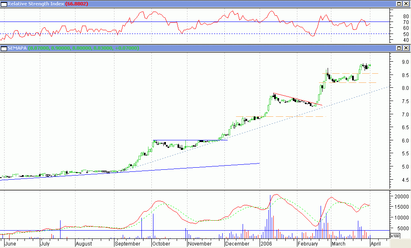Click the October label on the date axis

pyautogui.click(x=161, y=243)
